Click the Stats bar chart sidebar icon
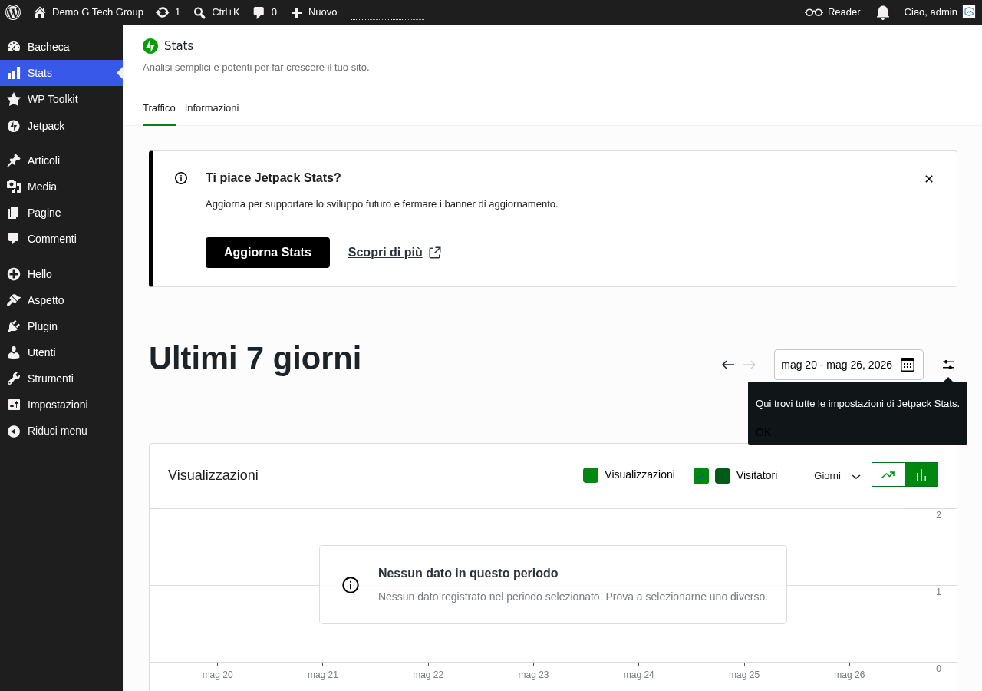982x691 pixels. coord(14,73)
